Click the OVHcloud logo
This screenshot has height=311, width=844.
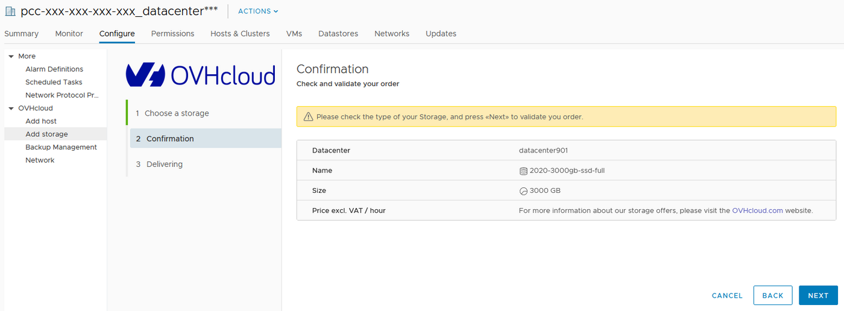(x=201, y=75)
